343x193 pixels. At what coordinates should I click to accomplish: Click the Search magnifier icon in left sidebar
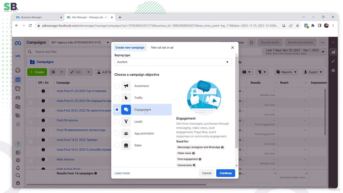click(18, 176)
